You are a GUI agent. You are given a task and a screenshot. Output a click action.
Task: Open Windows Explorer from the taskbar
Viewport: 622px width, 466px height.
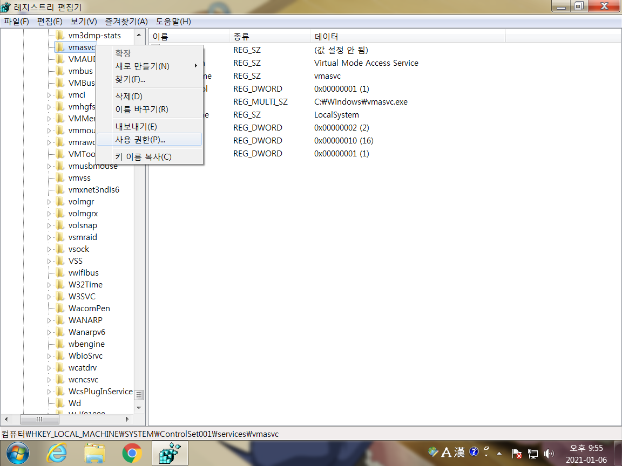pos(94,453)
